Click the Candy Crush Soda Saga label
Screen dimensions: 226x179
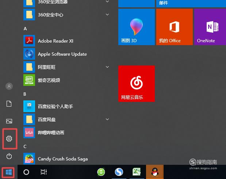(63, 159)
